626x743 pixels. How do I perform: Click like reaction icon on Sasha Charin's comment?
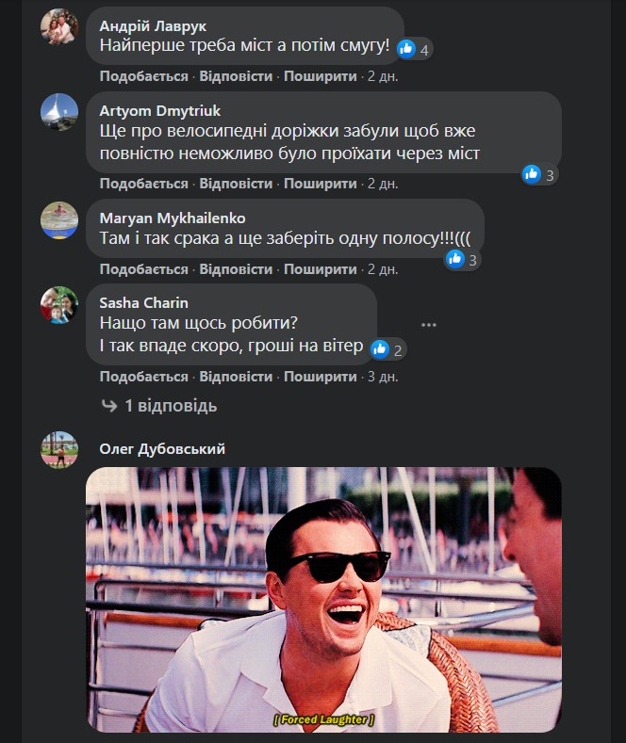tap(380, 349)
